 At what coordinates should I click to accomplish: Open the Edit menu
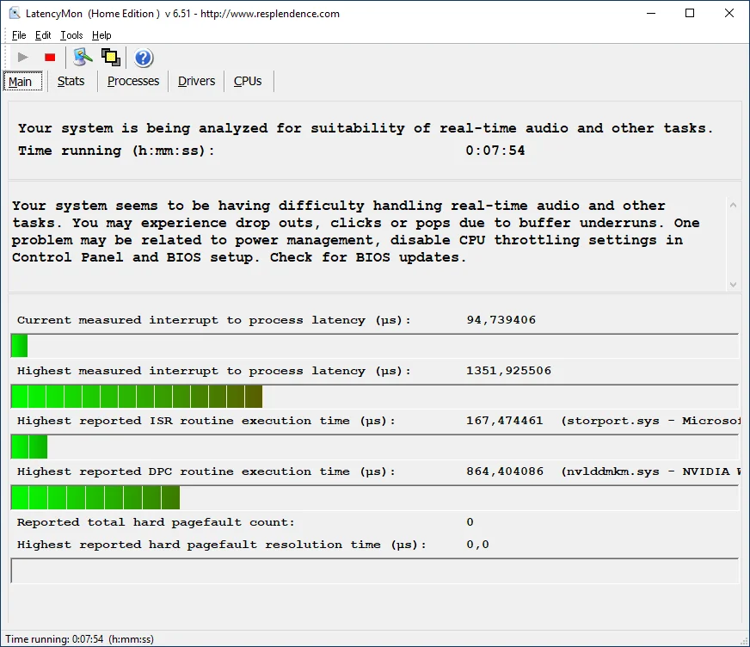(43, 35)
